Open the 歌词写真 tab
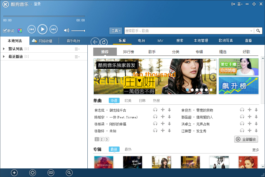The height and width of the screenshot is (177, 265). 226,40
